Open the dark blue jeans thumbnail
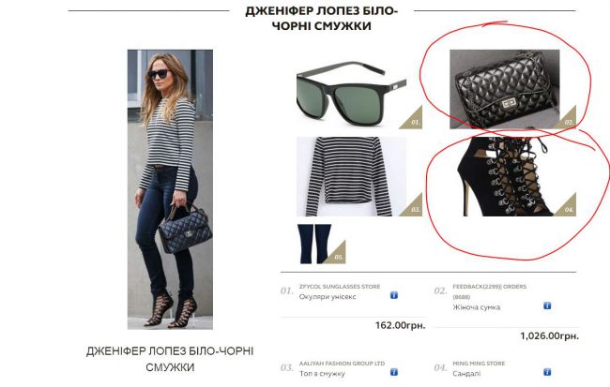The height and width of the screenshot is (387, 610). click(x=314, y=244)
